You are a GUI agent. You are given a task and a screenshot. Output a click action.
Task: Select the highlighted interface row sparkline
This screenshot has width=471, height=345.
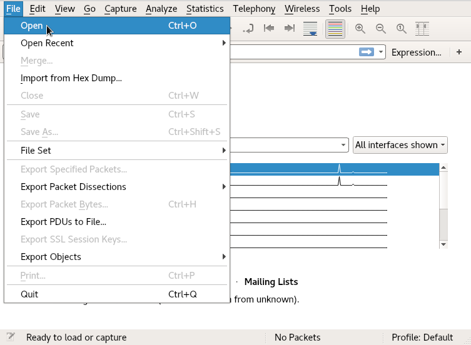(309, 169)
